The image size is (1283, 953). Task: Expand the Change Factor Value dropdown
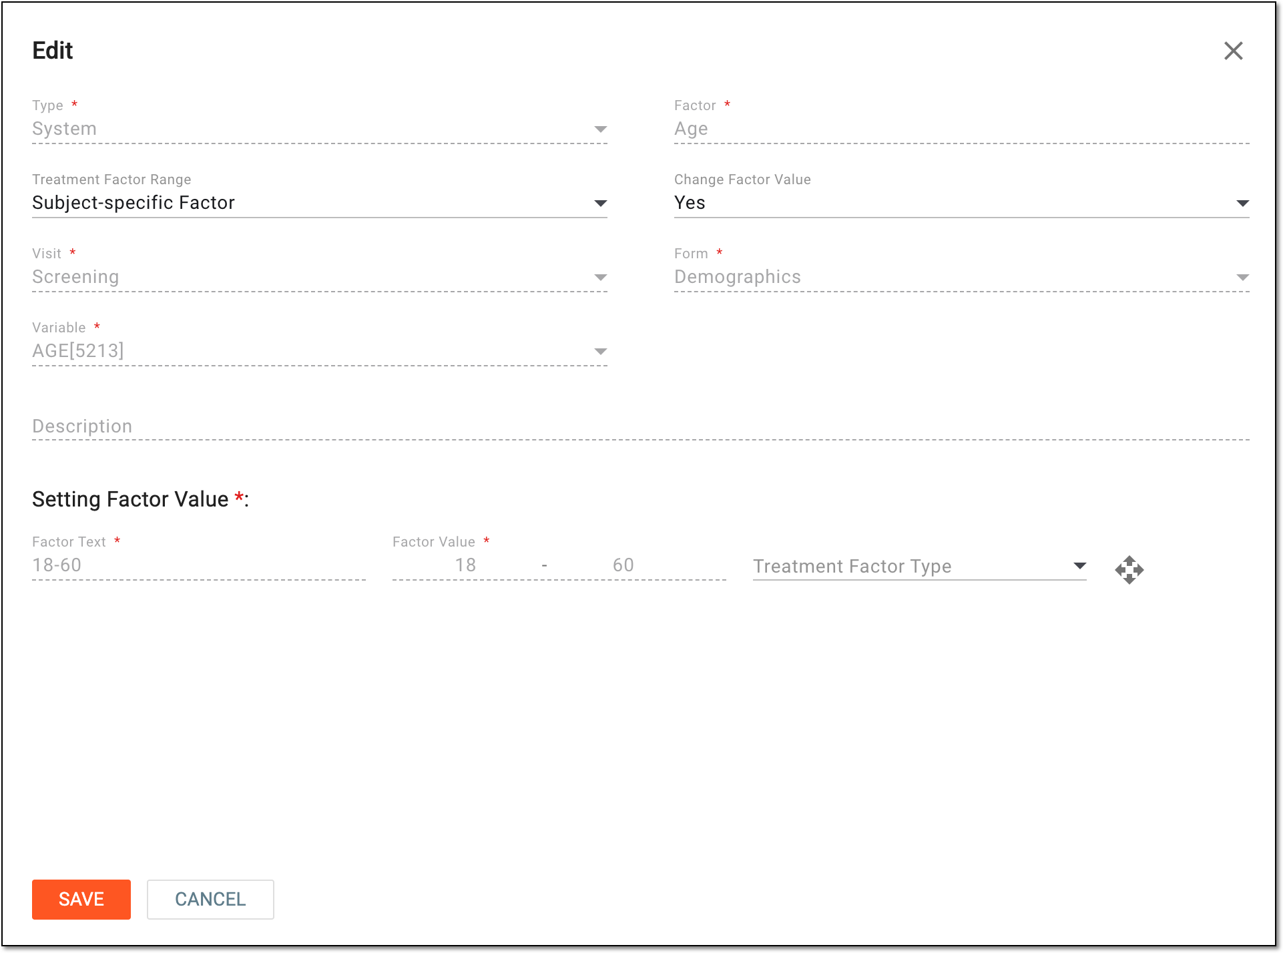coord(961,203)
